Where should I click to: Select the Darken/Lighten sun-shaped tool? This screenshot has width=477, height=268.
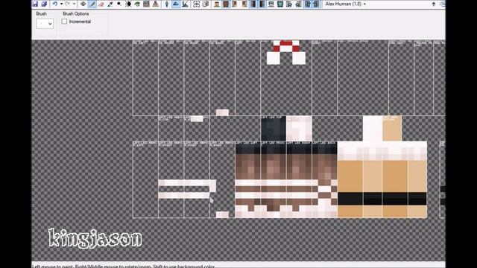tap(128, 4)
